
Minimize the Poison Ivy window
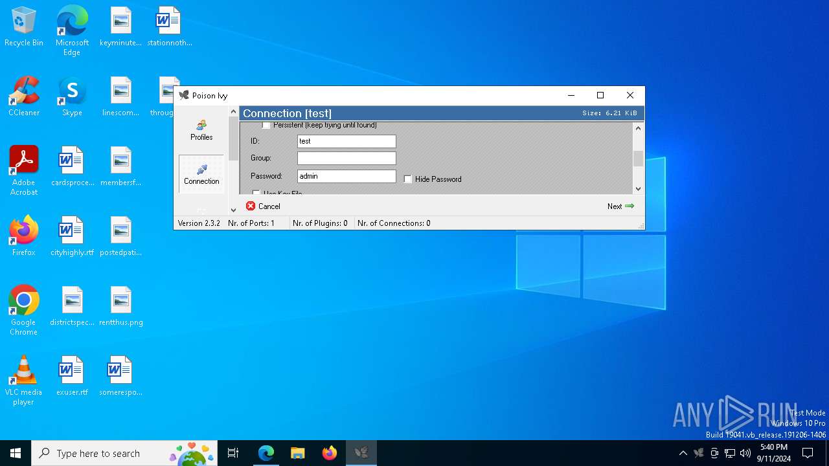pos(571,95)
